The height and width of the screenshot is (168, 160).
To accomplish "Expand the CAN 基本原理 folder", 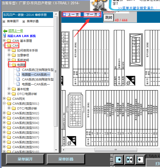I will pos(4,41).
